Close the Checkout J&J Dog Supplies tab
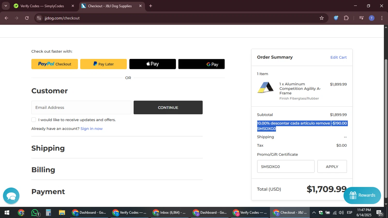 pos(140,6)
